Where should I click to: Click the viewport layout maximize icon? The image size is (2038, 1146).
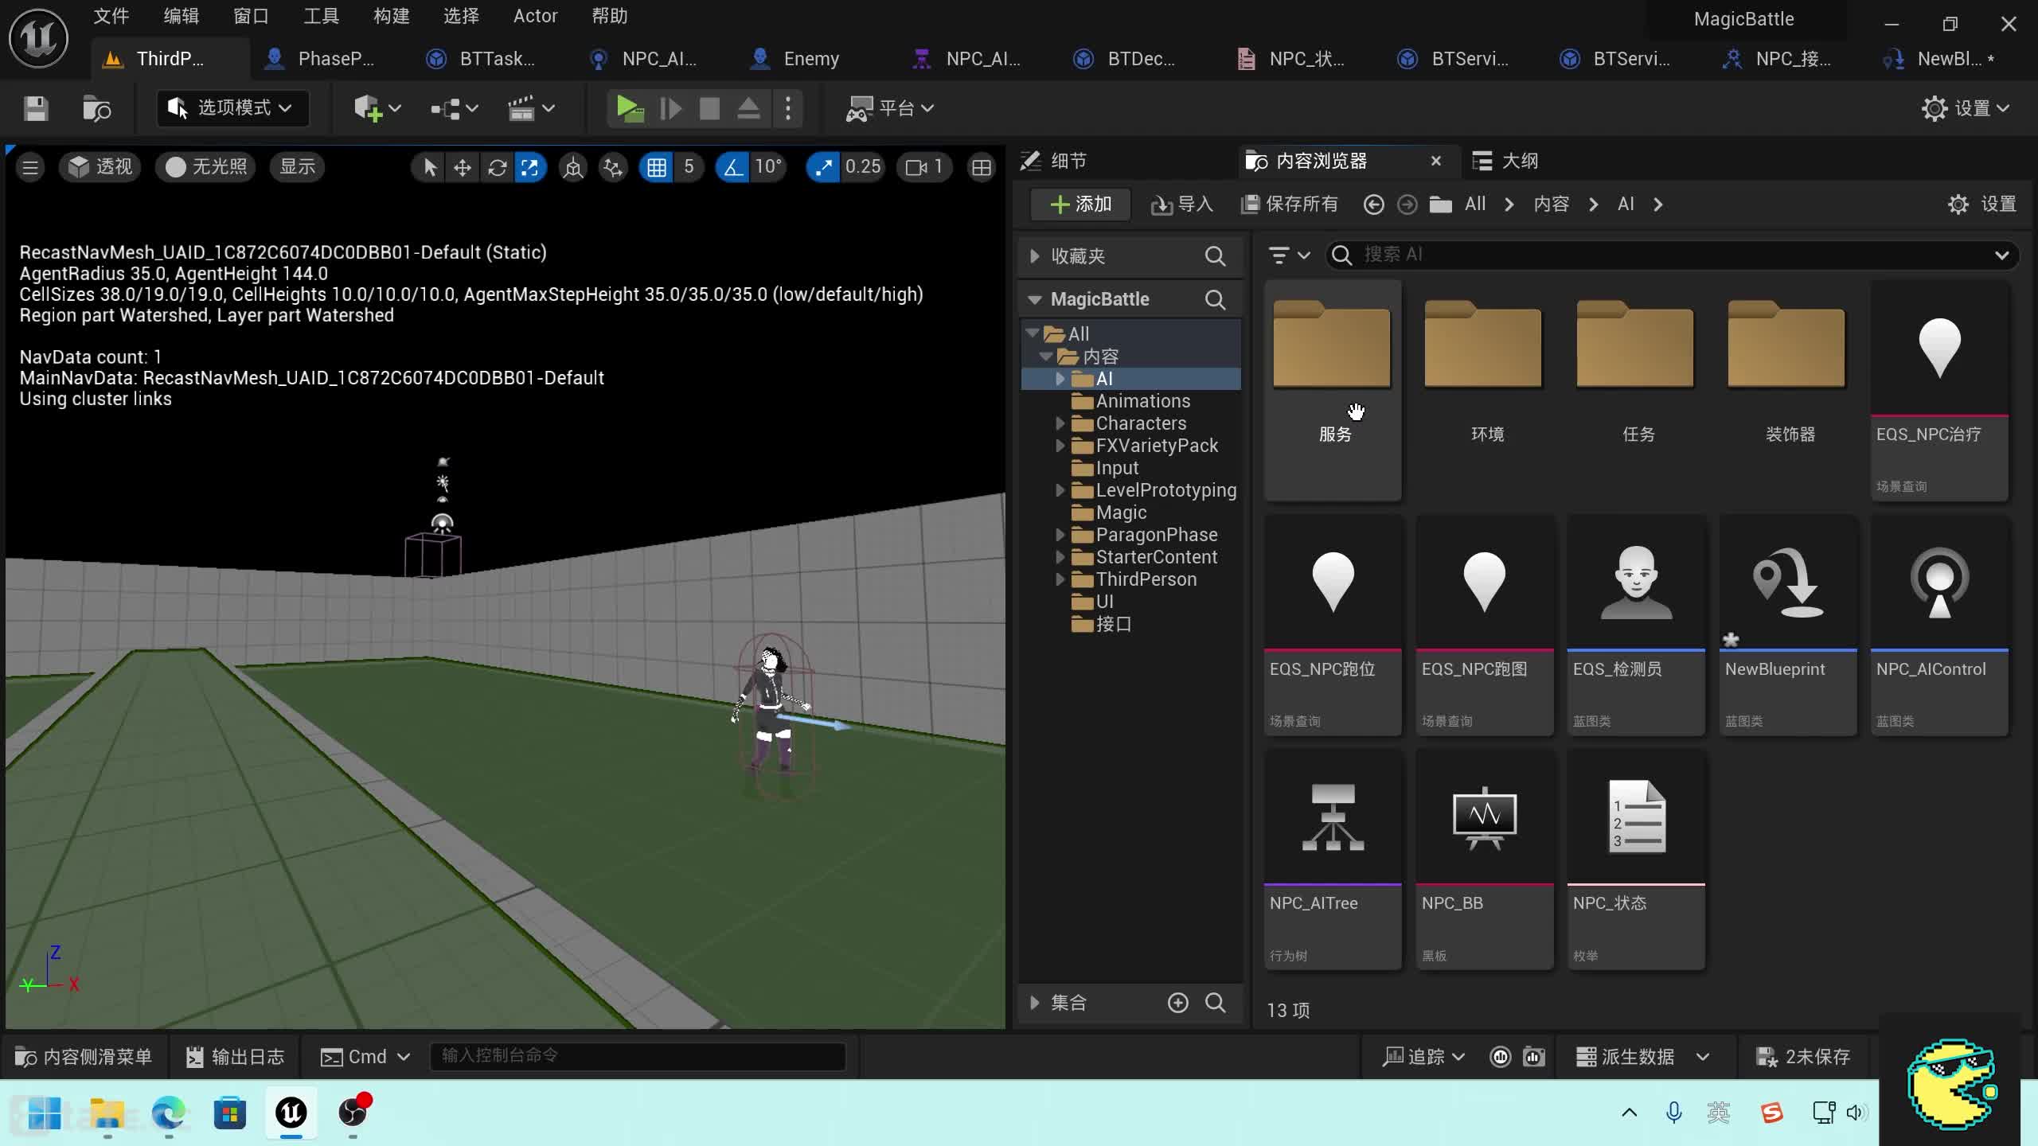click(982, 167)
